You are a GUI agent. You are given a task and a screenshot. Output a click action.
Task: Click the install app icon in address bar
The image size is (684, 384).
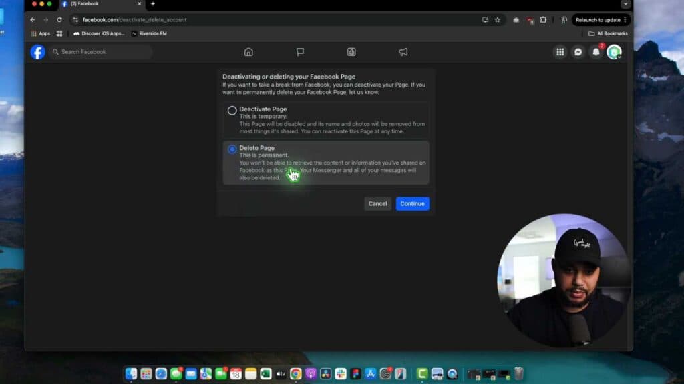pyautogui.click(x=485, y=19)
